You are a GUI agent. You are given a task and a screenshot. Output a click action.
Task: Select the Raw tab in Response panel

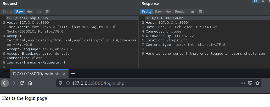(x=158, y=11)
